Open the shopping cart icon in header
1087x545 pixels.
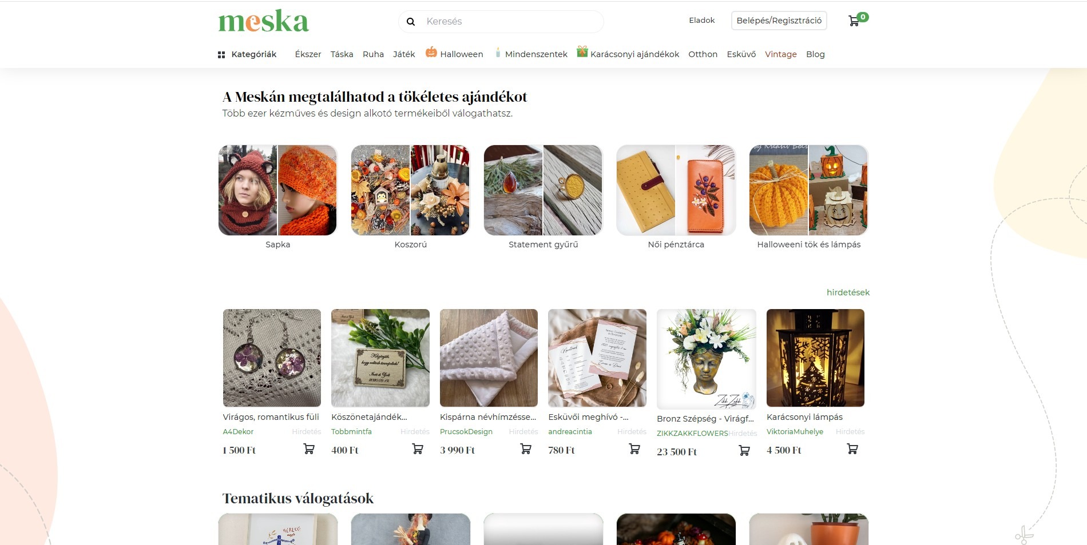coord(854,21)
